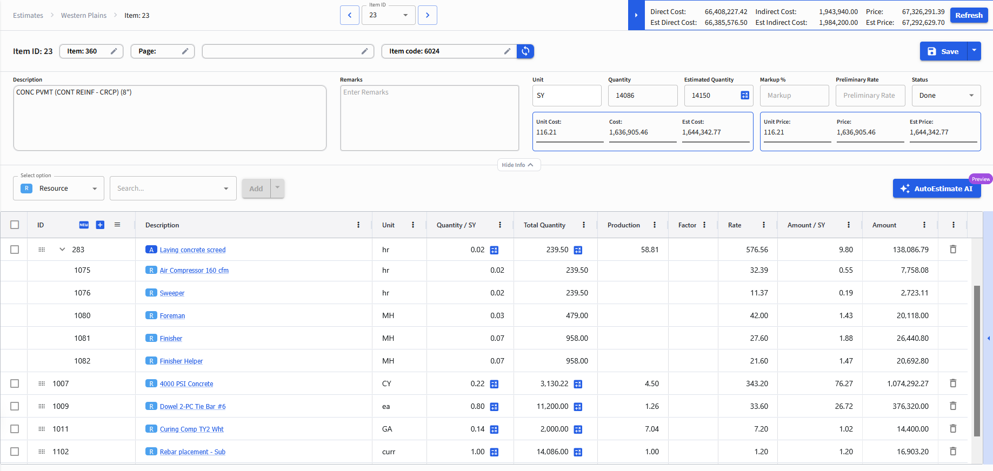Edit the Page field pencil icon
The image size is (993, 471).
(x=185, y=51)
